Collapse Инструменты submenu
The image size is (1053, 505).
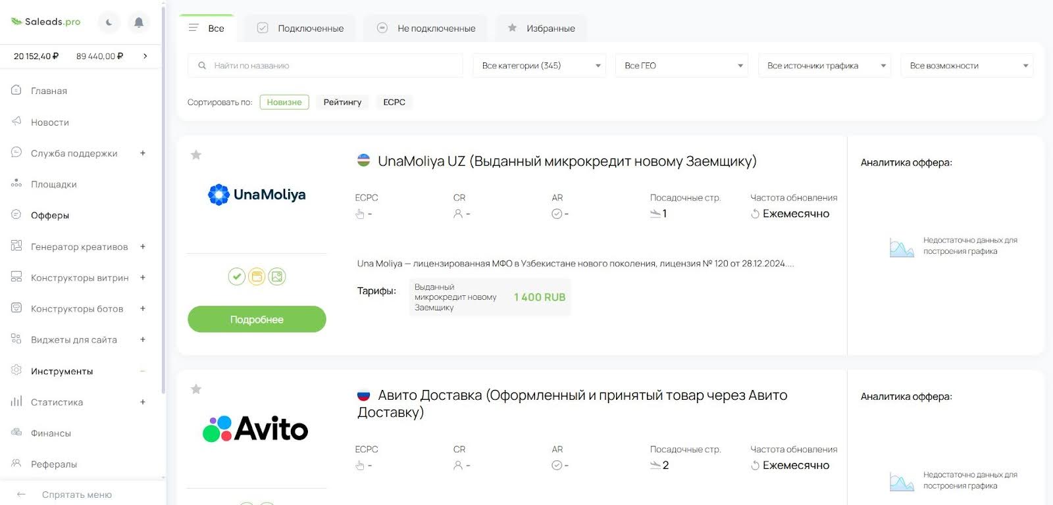143,371
